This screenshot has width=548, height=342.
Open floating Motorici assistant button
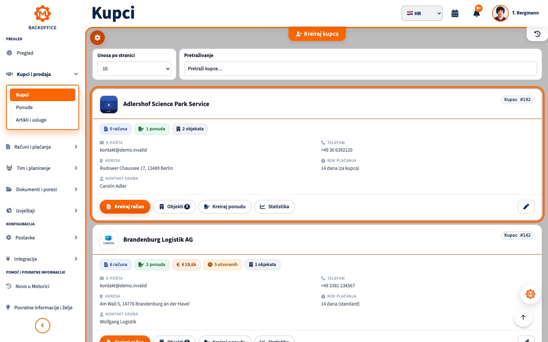point(530,294)
